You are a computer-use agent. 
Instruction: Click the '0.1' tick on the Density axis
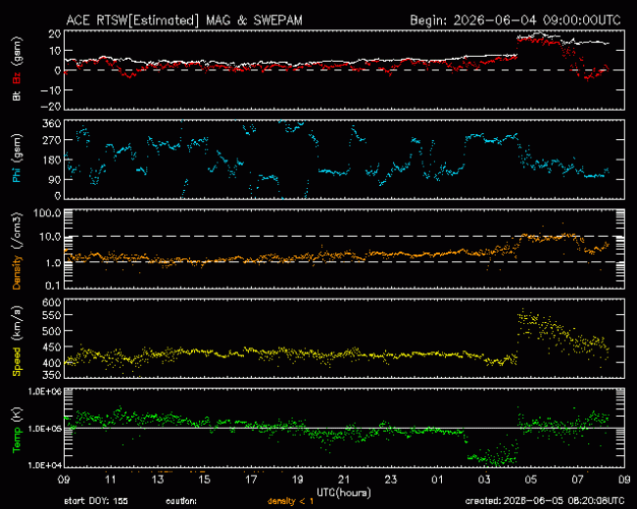click(53, 286)
